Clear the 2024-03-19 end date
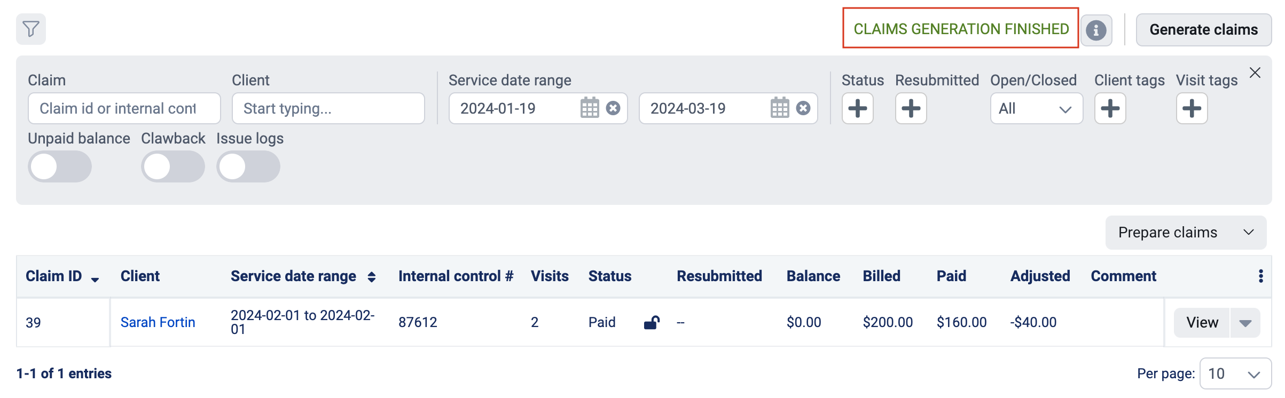1285x398 pixels. pos(803,108)
